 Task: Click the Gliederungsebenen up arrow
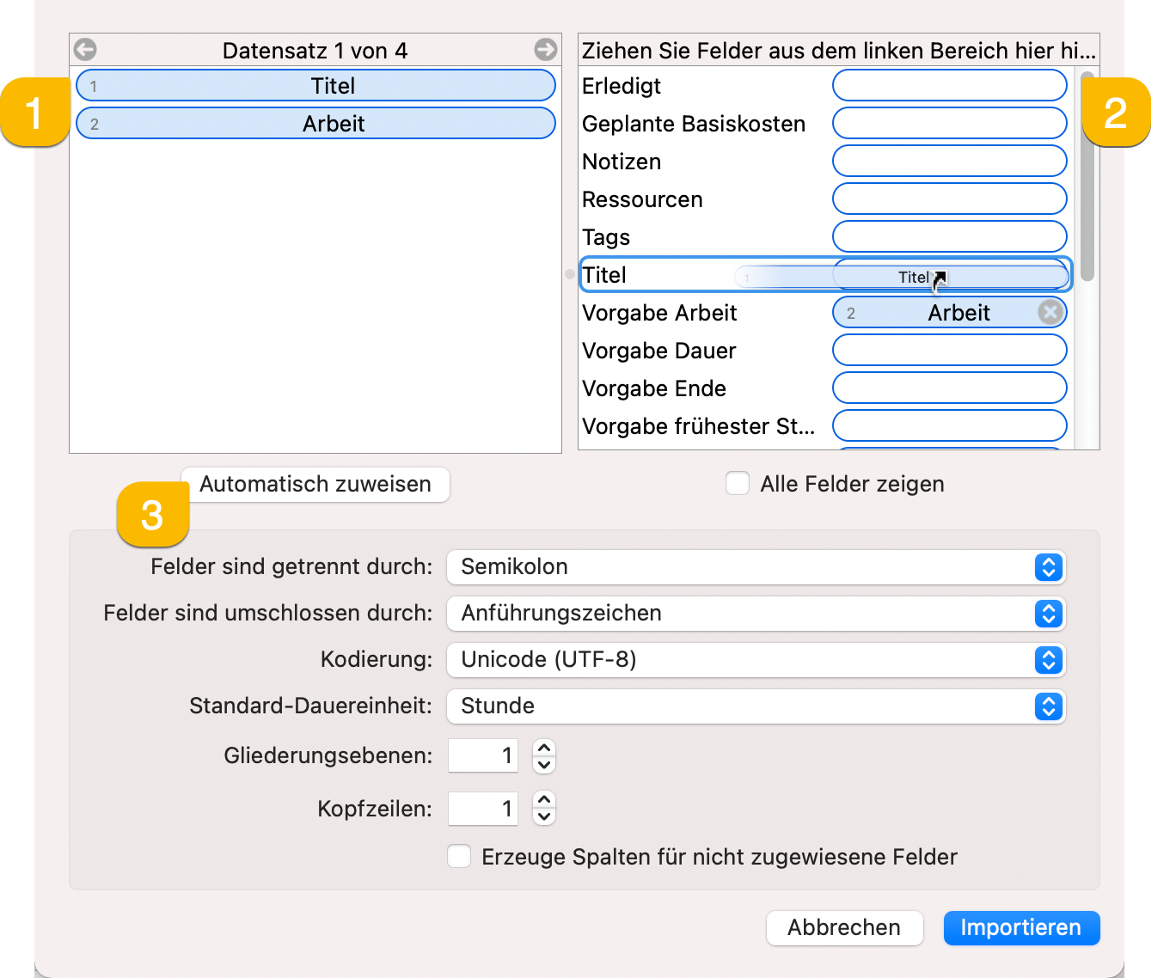pyautogui.click(x=543, y=749)
